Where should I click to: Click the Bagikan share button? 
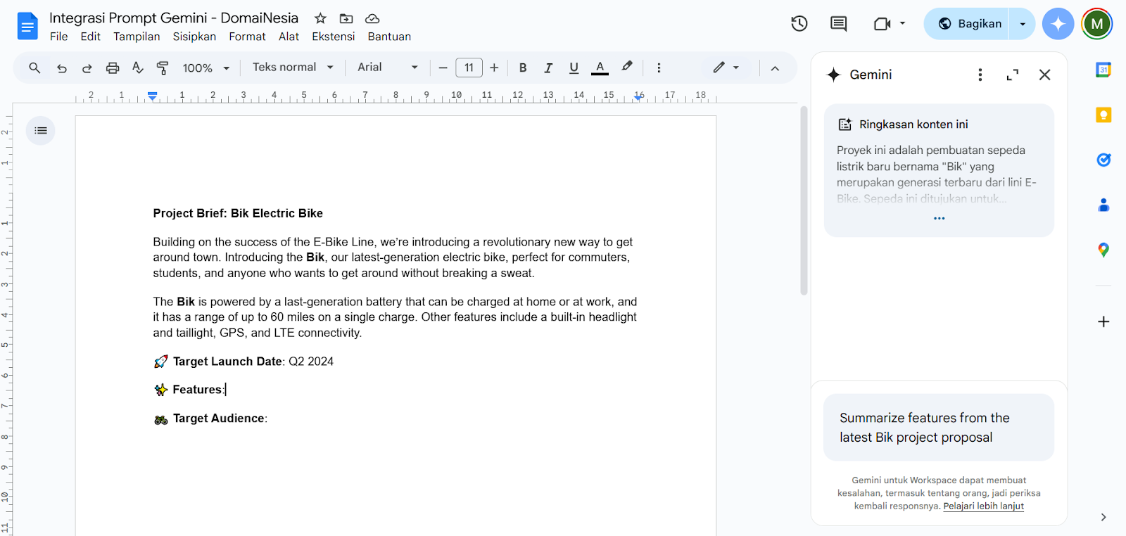coord(969,24)
